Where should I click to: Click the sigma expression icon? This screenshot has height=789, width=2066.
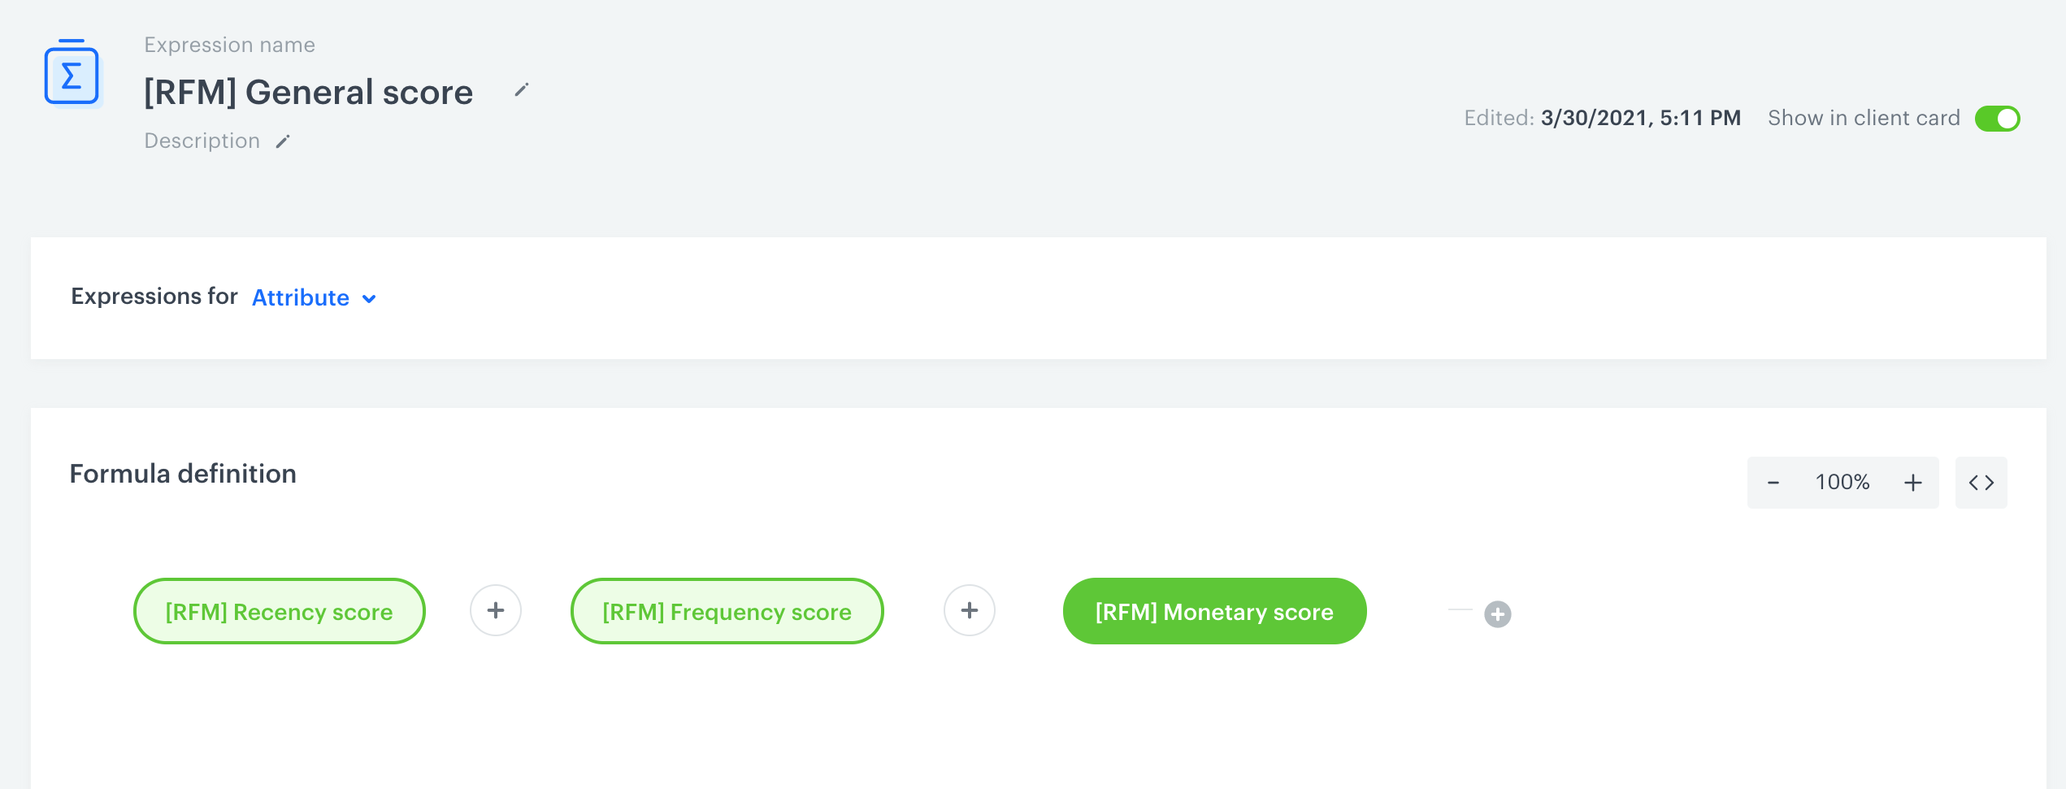(72, 74)
